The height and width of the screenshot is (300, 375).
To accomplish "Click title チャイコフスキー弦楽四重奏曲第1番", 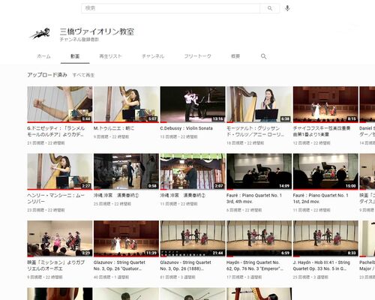I will [322, 131].
